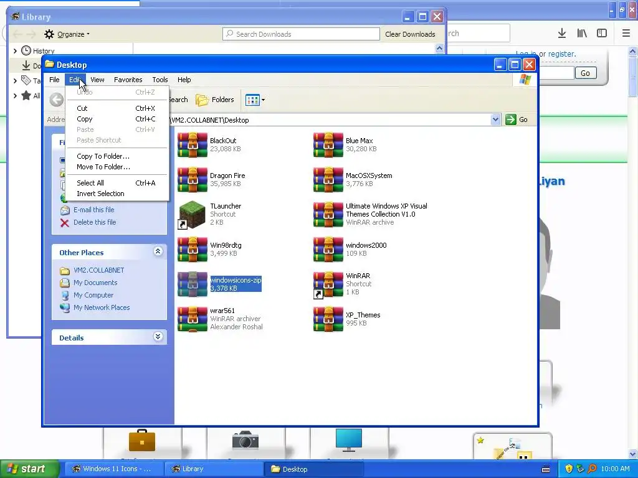This screenshot has width=638, height=478.
Task: Open the Favorites menu
Action: pos(128,80)
